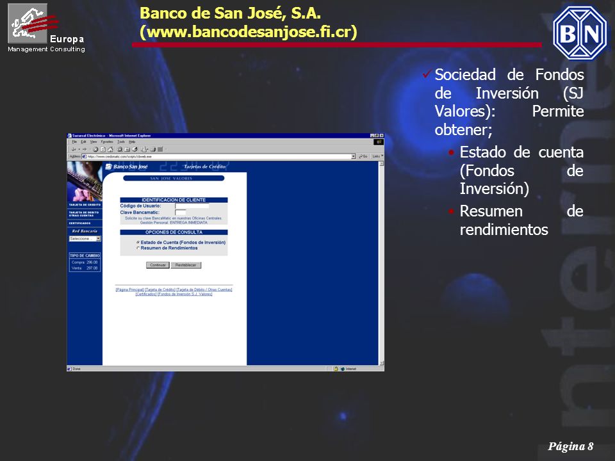Open the Red Bancaria Seleccione dropdown

point(85,239)
